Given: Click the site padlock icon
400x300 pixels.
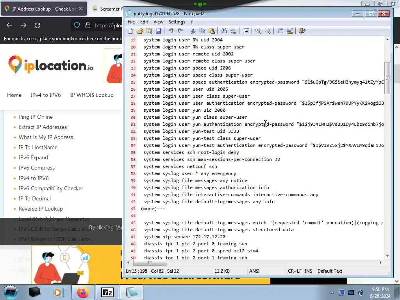Looking at the screenshot, I should (88, 25).
